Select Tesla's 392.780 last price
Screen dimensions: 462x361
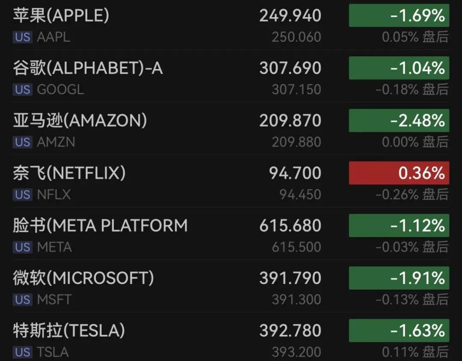[x=290, y=331]
